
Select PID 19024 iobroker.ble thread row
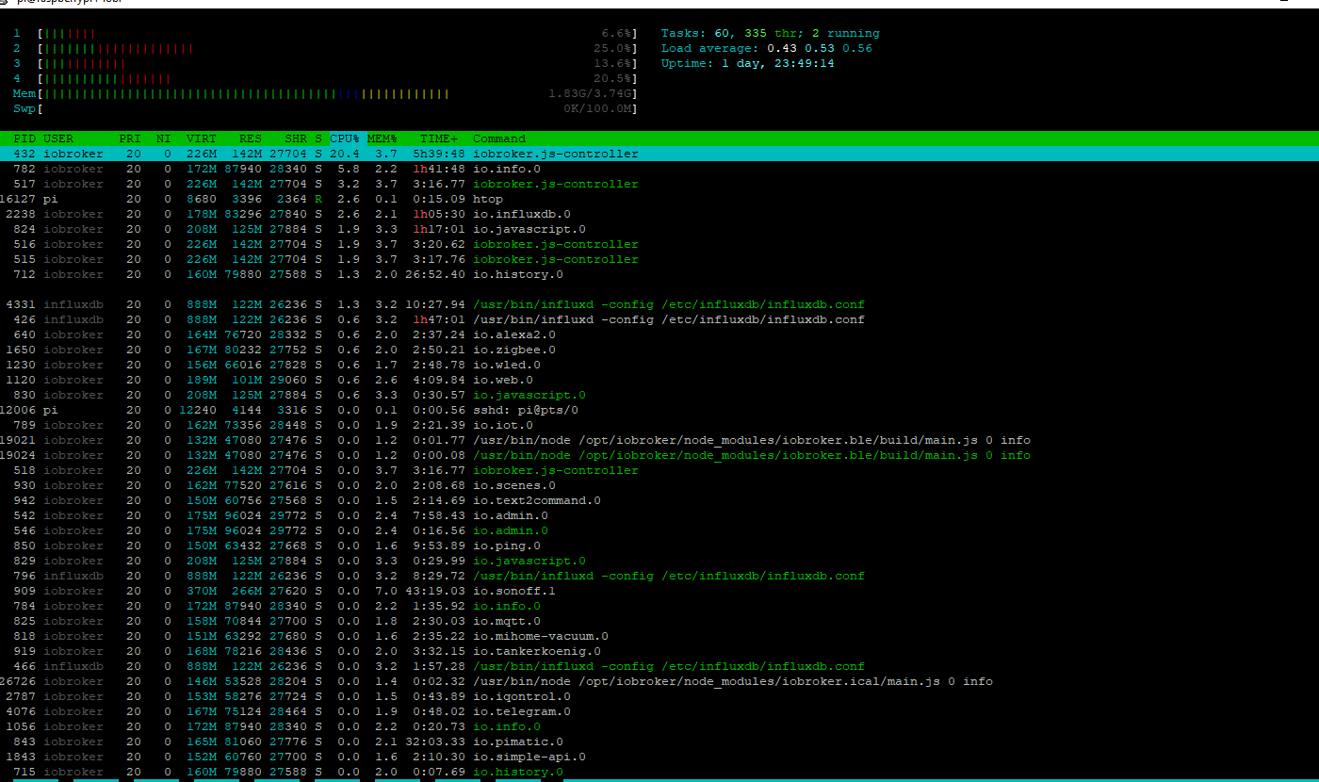coord(659,455)
